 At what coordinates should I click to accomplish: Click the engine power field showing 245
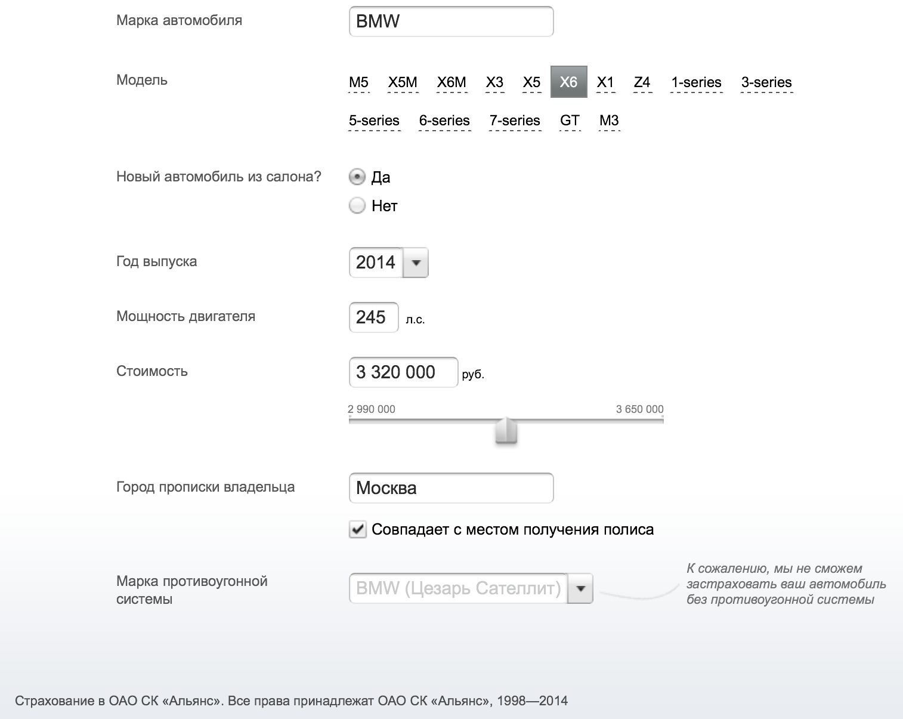point(373,317)
